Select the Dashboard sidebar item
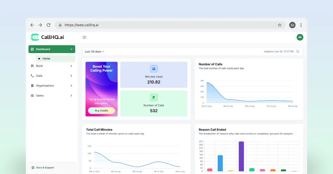Image resolution: width=333 pixels, height=174 pixels. pyautogui.click(x=52, y=49)
